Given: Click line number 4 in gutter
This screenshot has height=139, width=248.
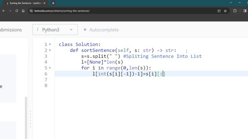Looking at the screenshot, I should pos(46,62).
